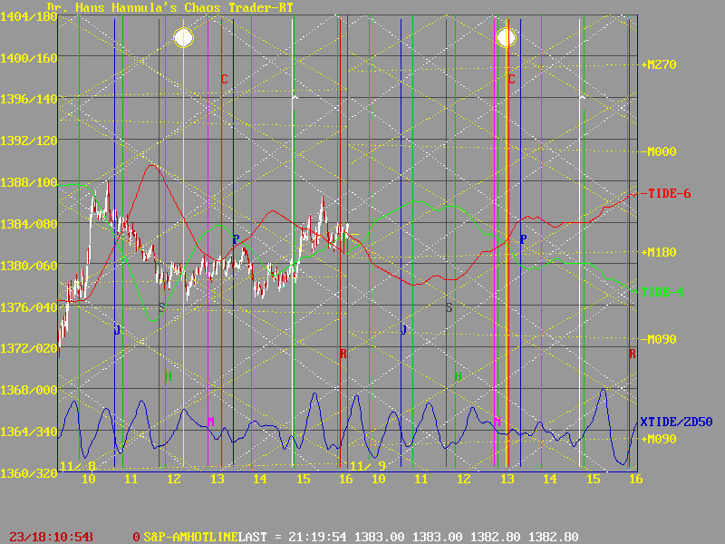
Task: Select the gray S marker on 11/8
Action: click(162, 307)
